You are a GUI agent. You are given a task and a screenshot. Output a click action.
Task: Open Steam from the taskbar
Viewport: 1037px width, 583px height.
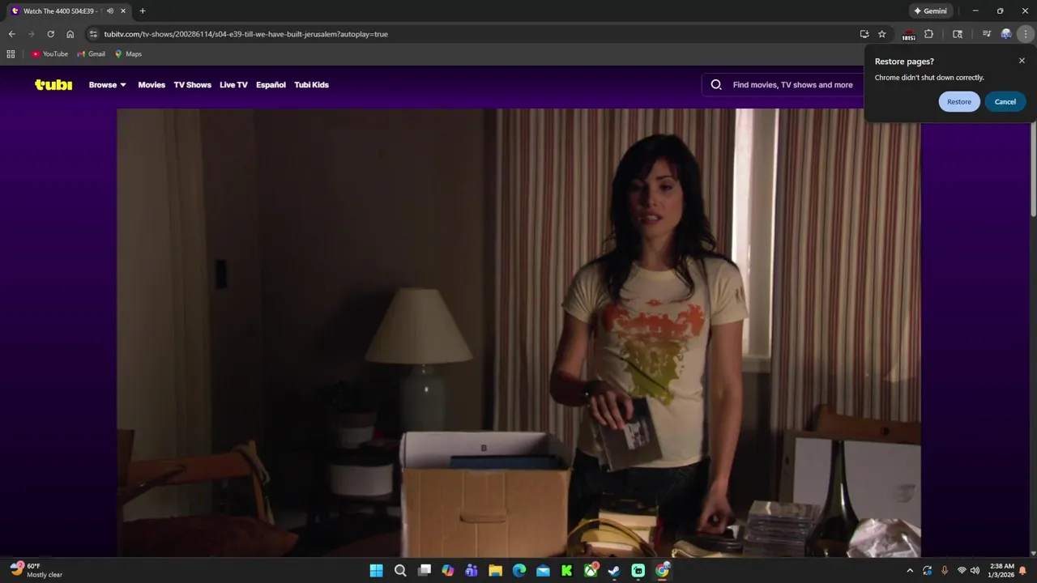(614, 570)
